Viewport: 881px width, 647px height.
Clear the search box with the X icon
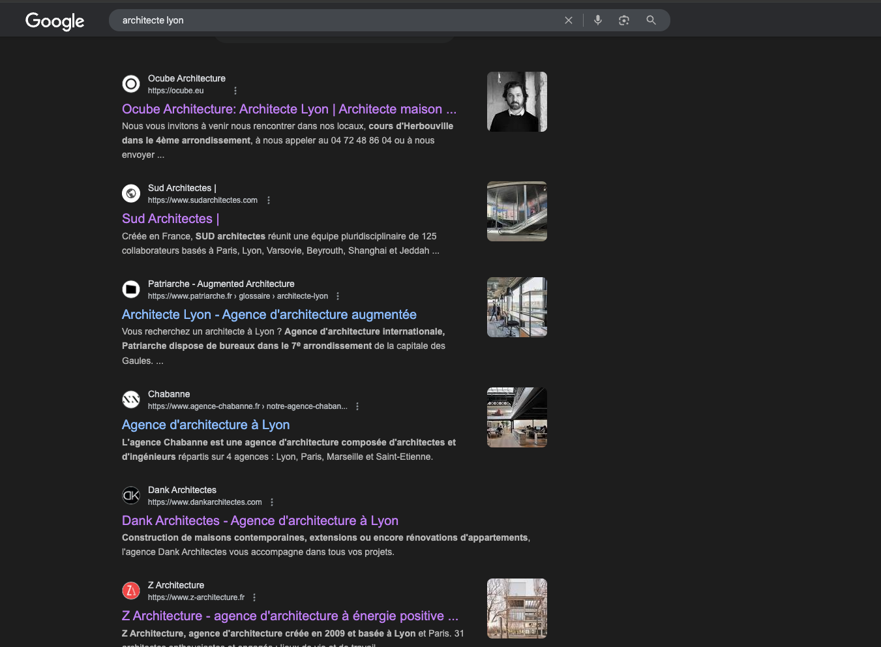[x=569, y=20]
